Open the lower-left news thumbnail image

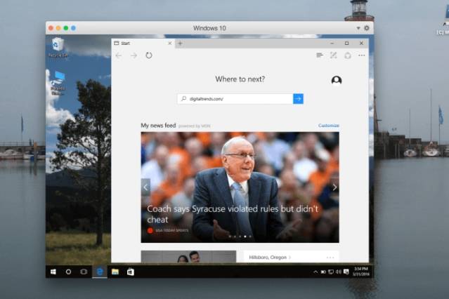click(189, 256)
